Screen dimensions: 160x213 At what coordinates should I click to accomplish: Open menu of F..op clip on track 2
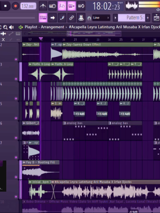click(x=53, y=45)
